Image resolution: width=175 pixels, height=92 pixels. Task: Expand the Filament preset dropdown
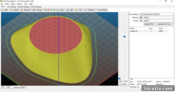point(173,18)
